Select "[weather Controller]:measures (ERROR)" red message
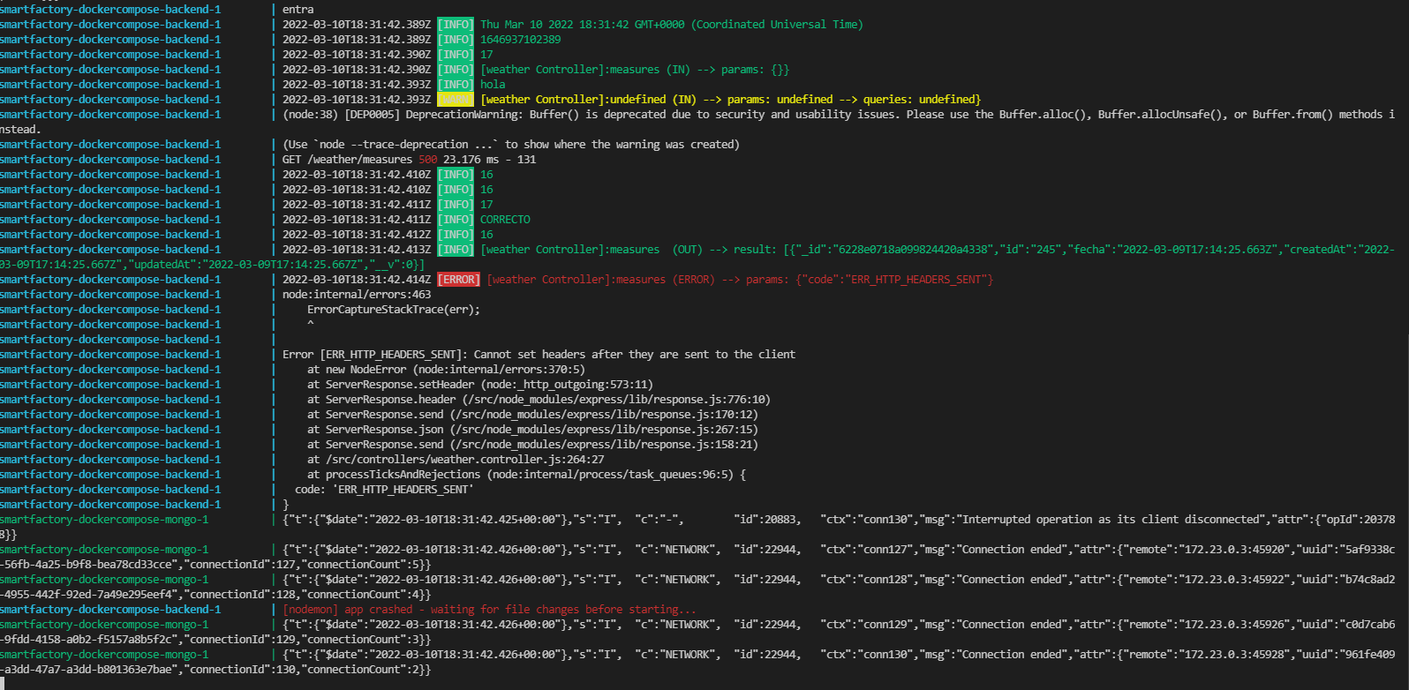This screenshot has height=690, width=1409. coord(600,280)
